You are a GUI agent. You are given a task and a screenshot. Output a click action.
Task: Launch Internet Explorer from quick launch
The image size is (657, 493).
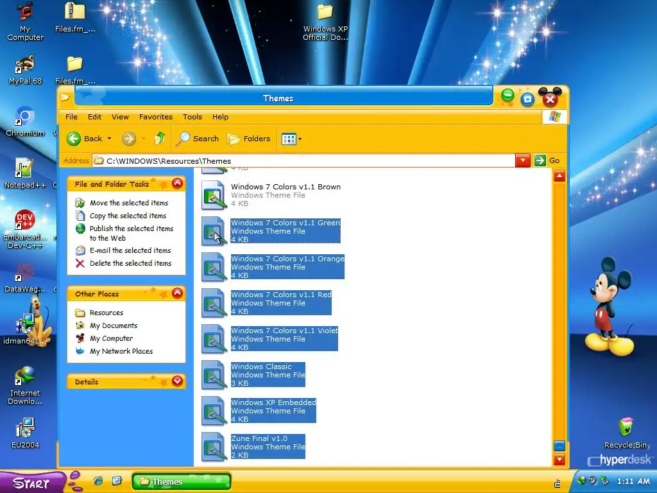point(98,481)
